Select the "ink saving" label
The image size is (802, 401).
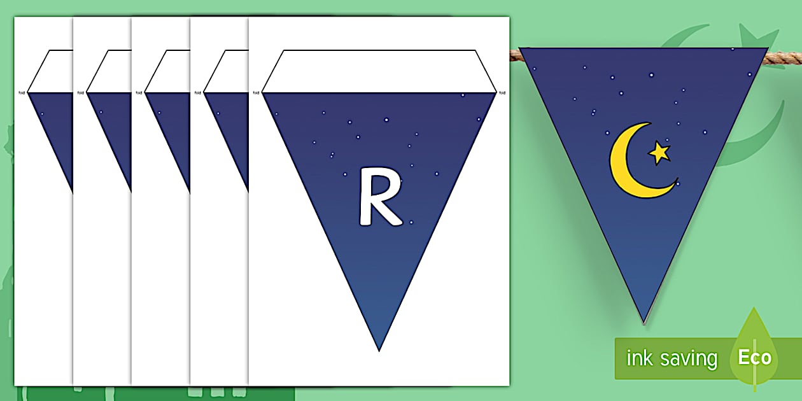tap(672, 358)
